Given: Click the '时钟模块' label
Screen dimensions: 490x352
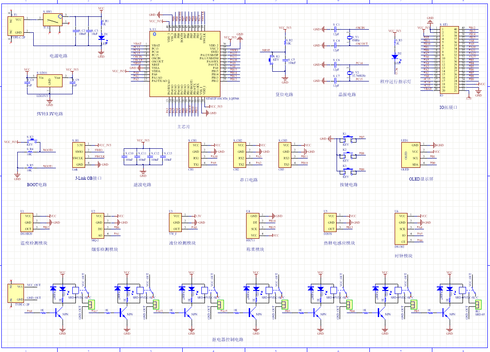Looking at the screenshot, I should click(404, 256).
